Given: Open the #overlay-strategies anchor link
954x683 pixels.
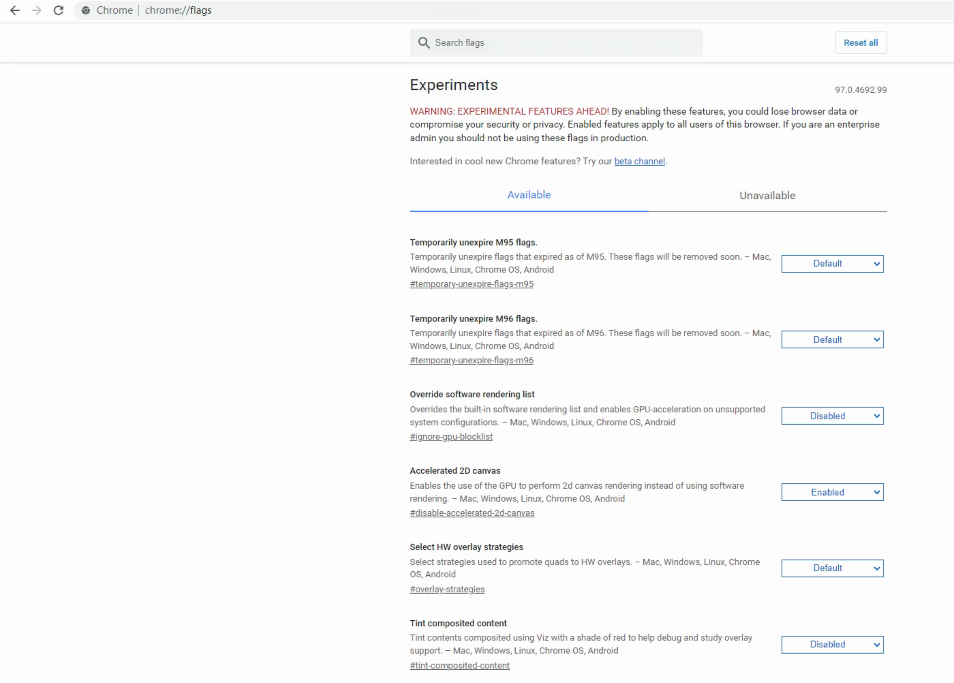Looking at the screenshot, I should point(447,589).
